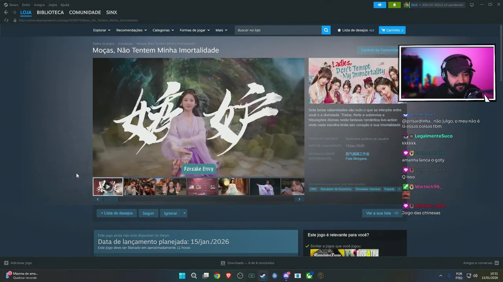Switch to Steam in the taskbar
Viewport: 503px width, 282px height.
(263, 276)
